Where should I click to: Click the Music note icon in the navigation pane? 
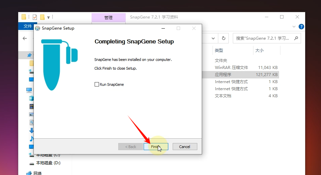[31, 139]
